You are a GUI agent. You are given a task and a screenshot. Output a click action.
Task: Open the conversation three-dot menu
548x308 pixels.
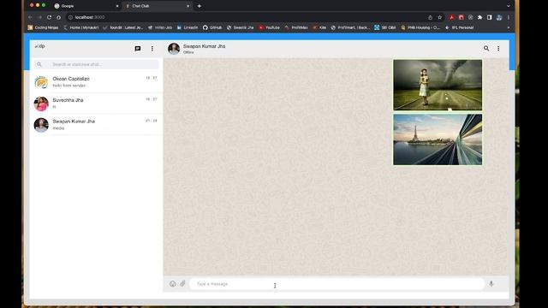[498, 49]
